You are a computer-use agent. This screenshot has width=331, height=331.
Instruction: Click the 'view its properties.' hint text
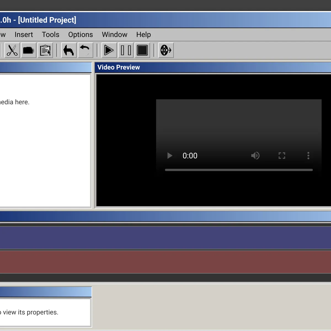coord(31,312)
